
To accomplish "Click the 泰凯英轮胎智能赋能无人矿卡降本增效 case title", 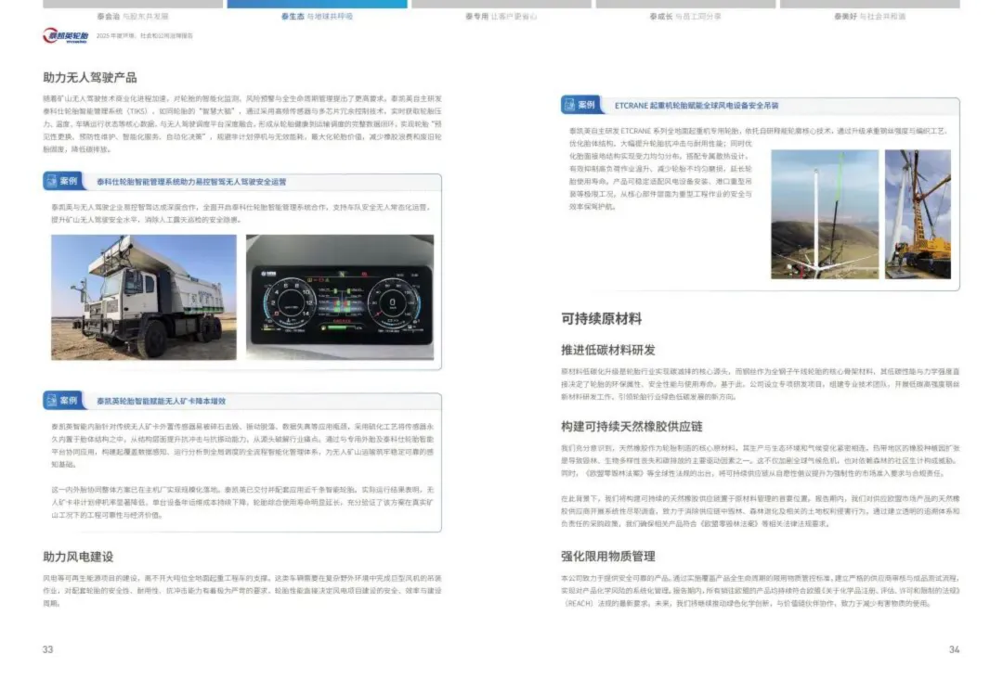I will (x=162, y=401).
